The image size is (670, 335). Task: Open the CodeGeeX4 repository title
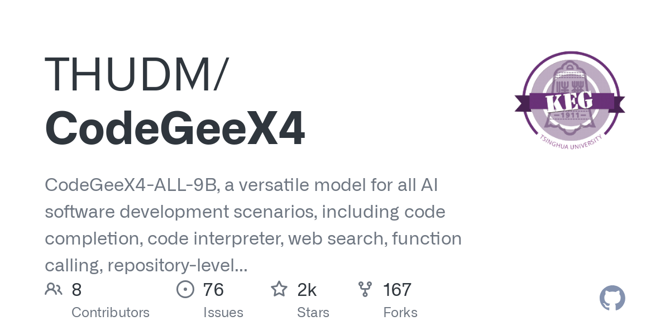point(175,128)
